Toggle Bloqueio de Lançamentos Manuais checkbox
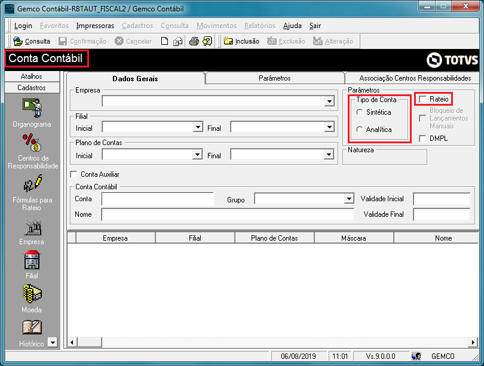This screenshot has height=366, width=484. point(422,118)
